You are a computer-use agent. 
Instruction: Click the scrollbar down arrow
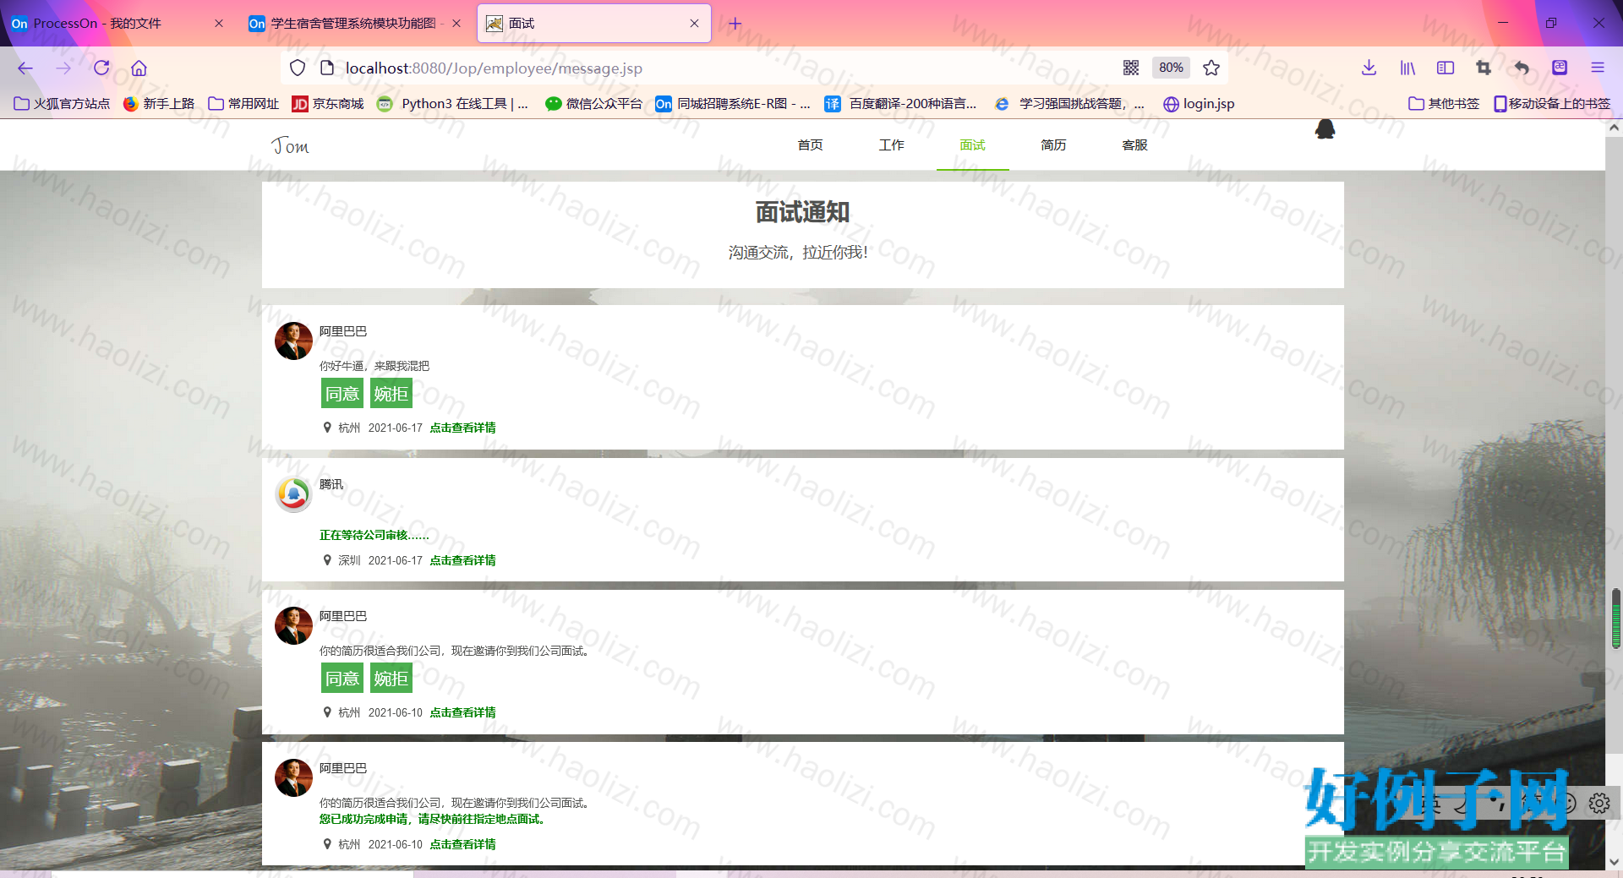pos(1614,862)
